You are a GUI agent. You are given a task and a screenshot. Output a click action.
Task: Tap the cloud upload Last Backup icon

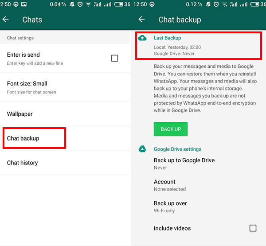tap(142, 38)
